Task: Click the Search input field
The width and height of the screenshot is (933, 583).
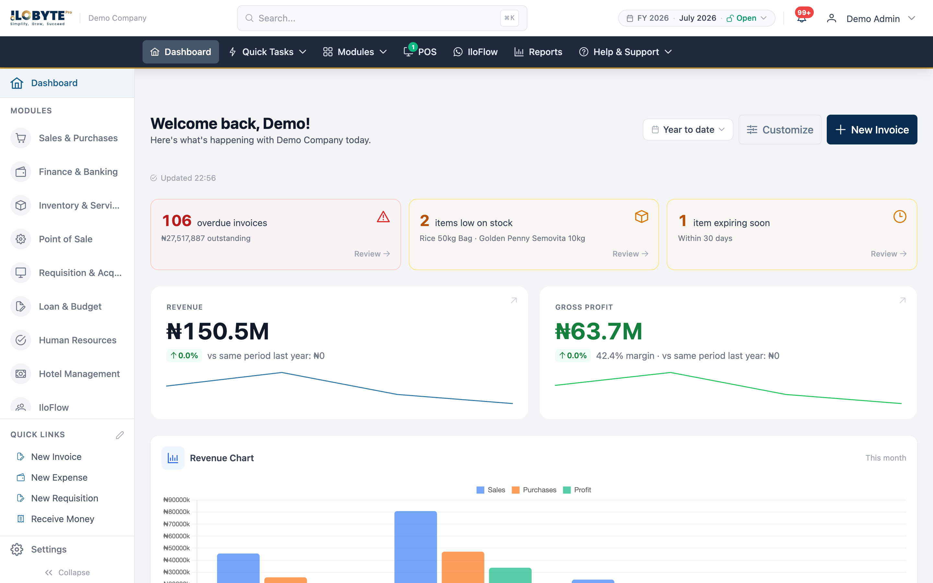Action: click(382, 18)
